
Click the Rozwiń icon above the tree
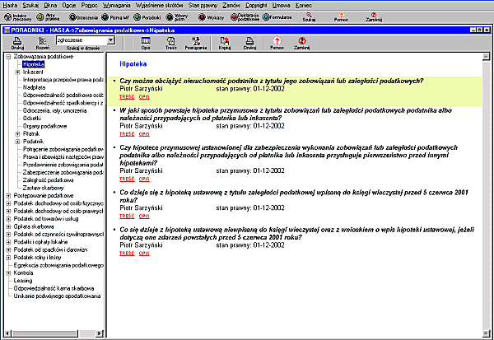[40, 41]
